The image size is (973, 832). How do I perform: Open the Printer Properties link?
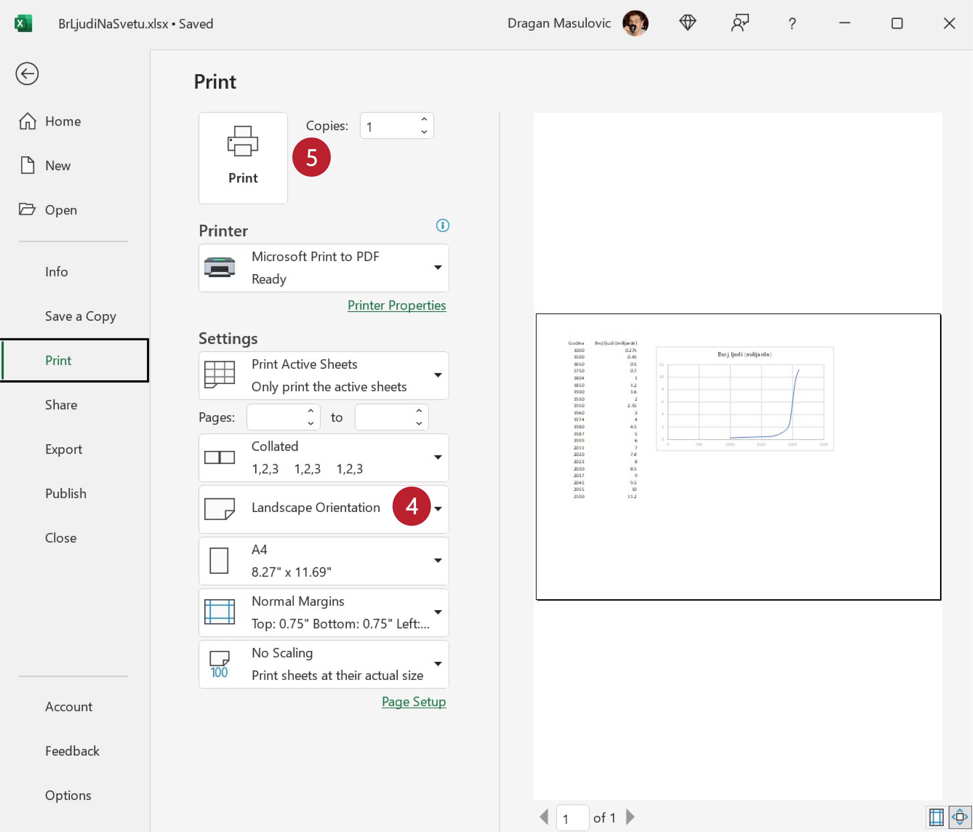tap(396, 305)
